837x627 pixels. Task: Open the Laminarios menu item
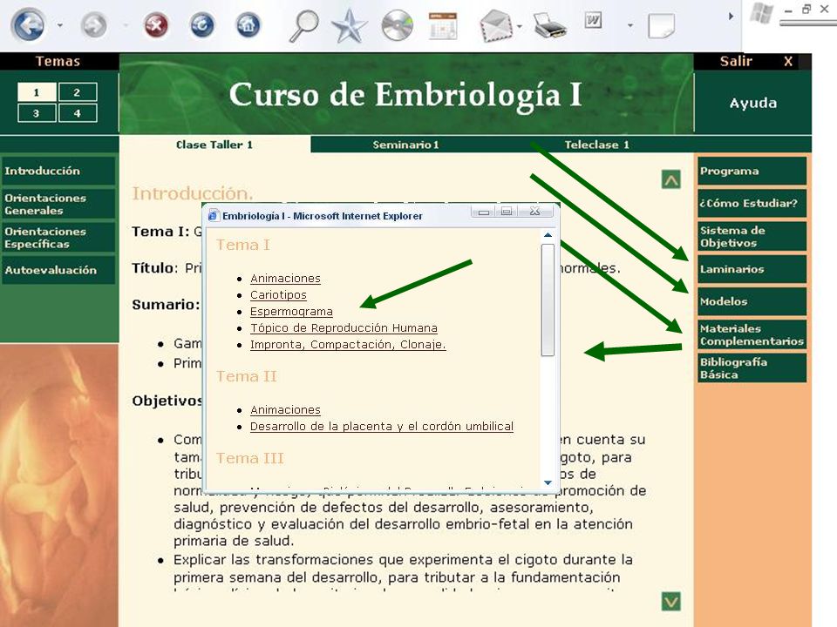click(752, 269)
